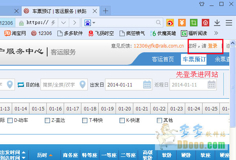The width and height of the screenshot is (236, 160).
Task: Close the 车票预订 browser tab
Action: tap(95, 11)
